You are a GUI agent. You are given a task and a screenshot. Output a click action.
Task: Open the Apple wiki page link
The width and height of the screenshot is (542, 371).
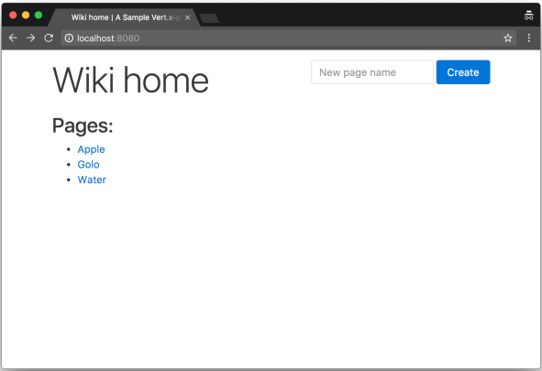(91, 149)
